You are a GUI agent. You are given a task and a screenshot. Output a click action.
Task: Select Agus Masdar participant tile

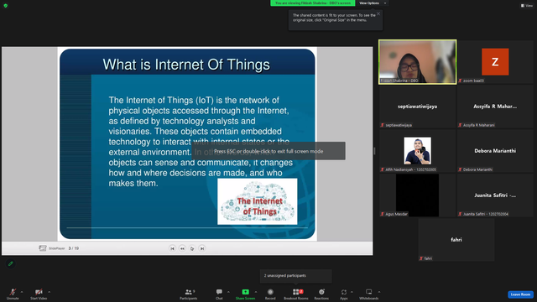[417, 195]
